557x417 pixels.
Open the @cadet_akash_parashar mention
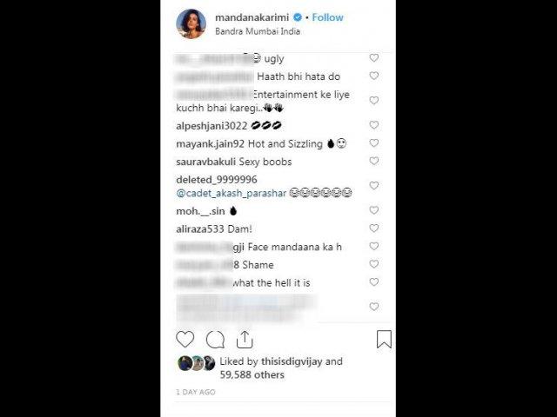[x=232, y=193]
